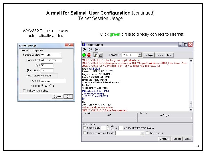
Task: Click the minutes after the even interval field
Action: click(x=120, y=128)
